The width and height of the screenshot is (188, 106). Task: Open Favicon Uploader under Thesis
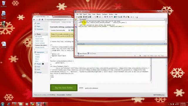point(40,43)
